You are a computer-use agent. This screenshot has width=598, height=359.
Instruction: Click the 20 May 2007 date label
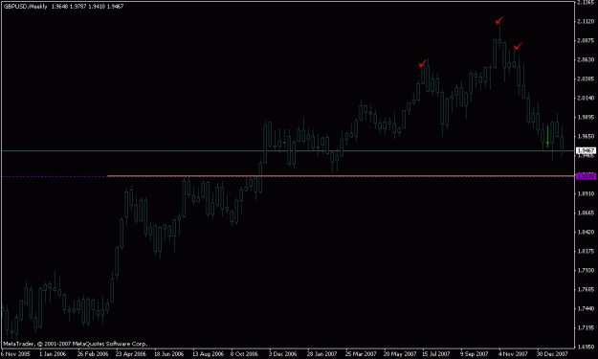pyautogui.click(x=399, y=354)
